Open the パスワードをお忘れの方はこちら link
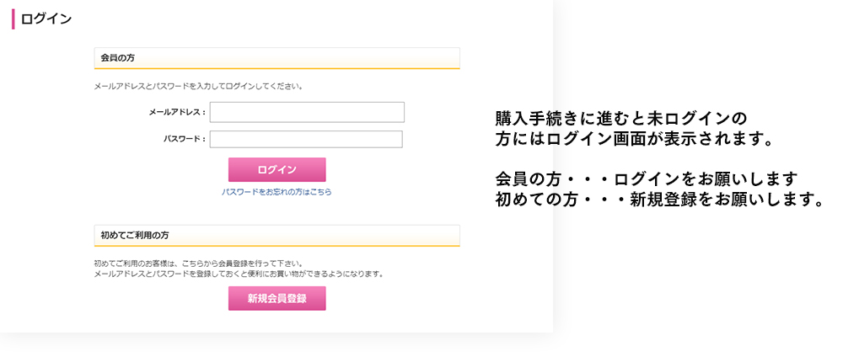This screenshot has width=843, height=357. 277,192
